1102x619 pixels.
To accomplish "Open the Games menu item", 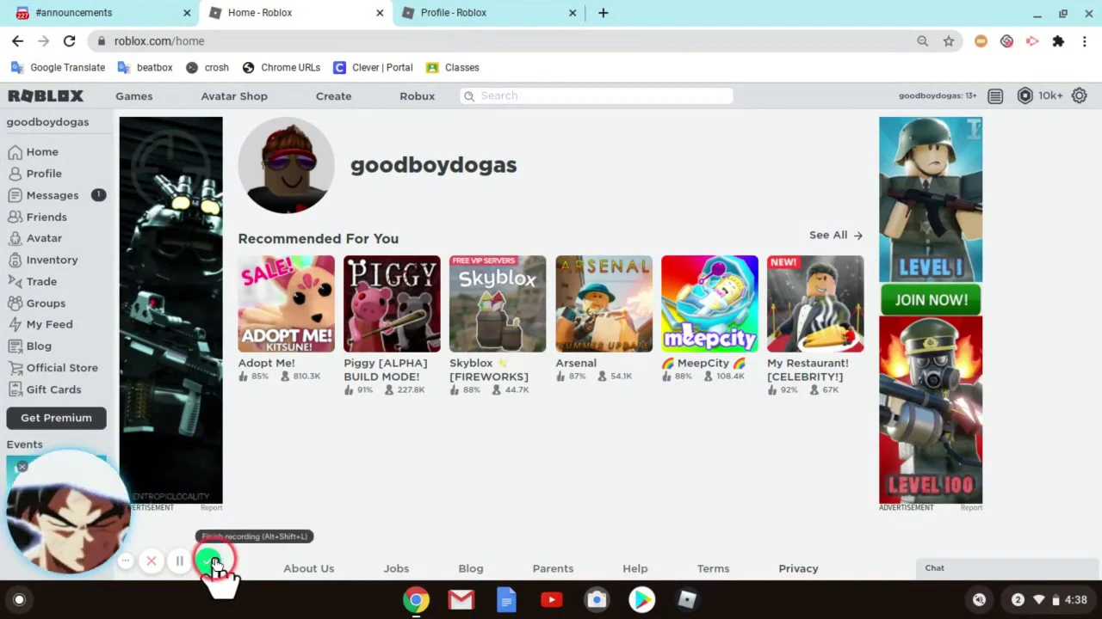I will point(134,96).
